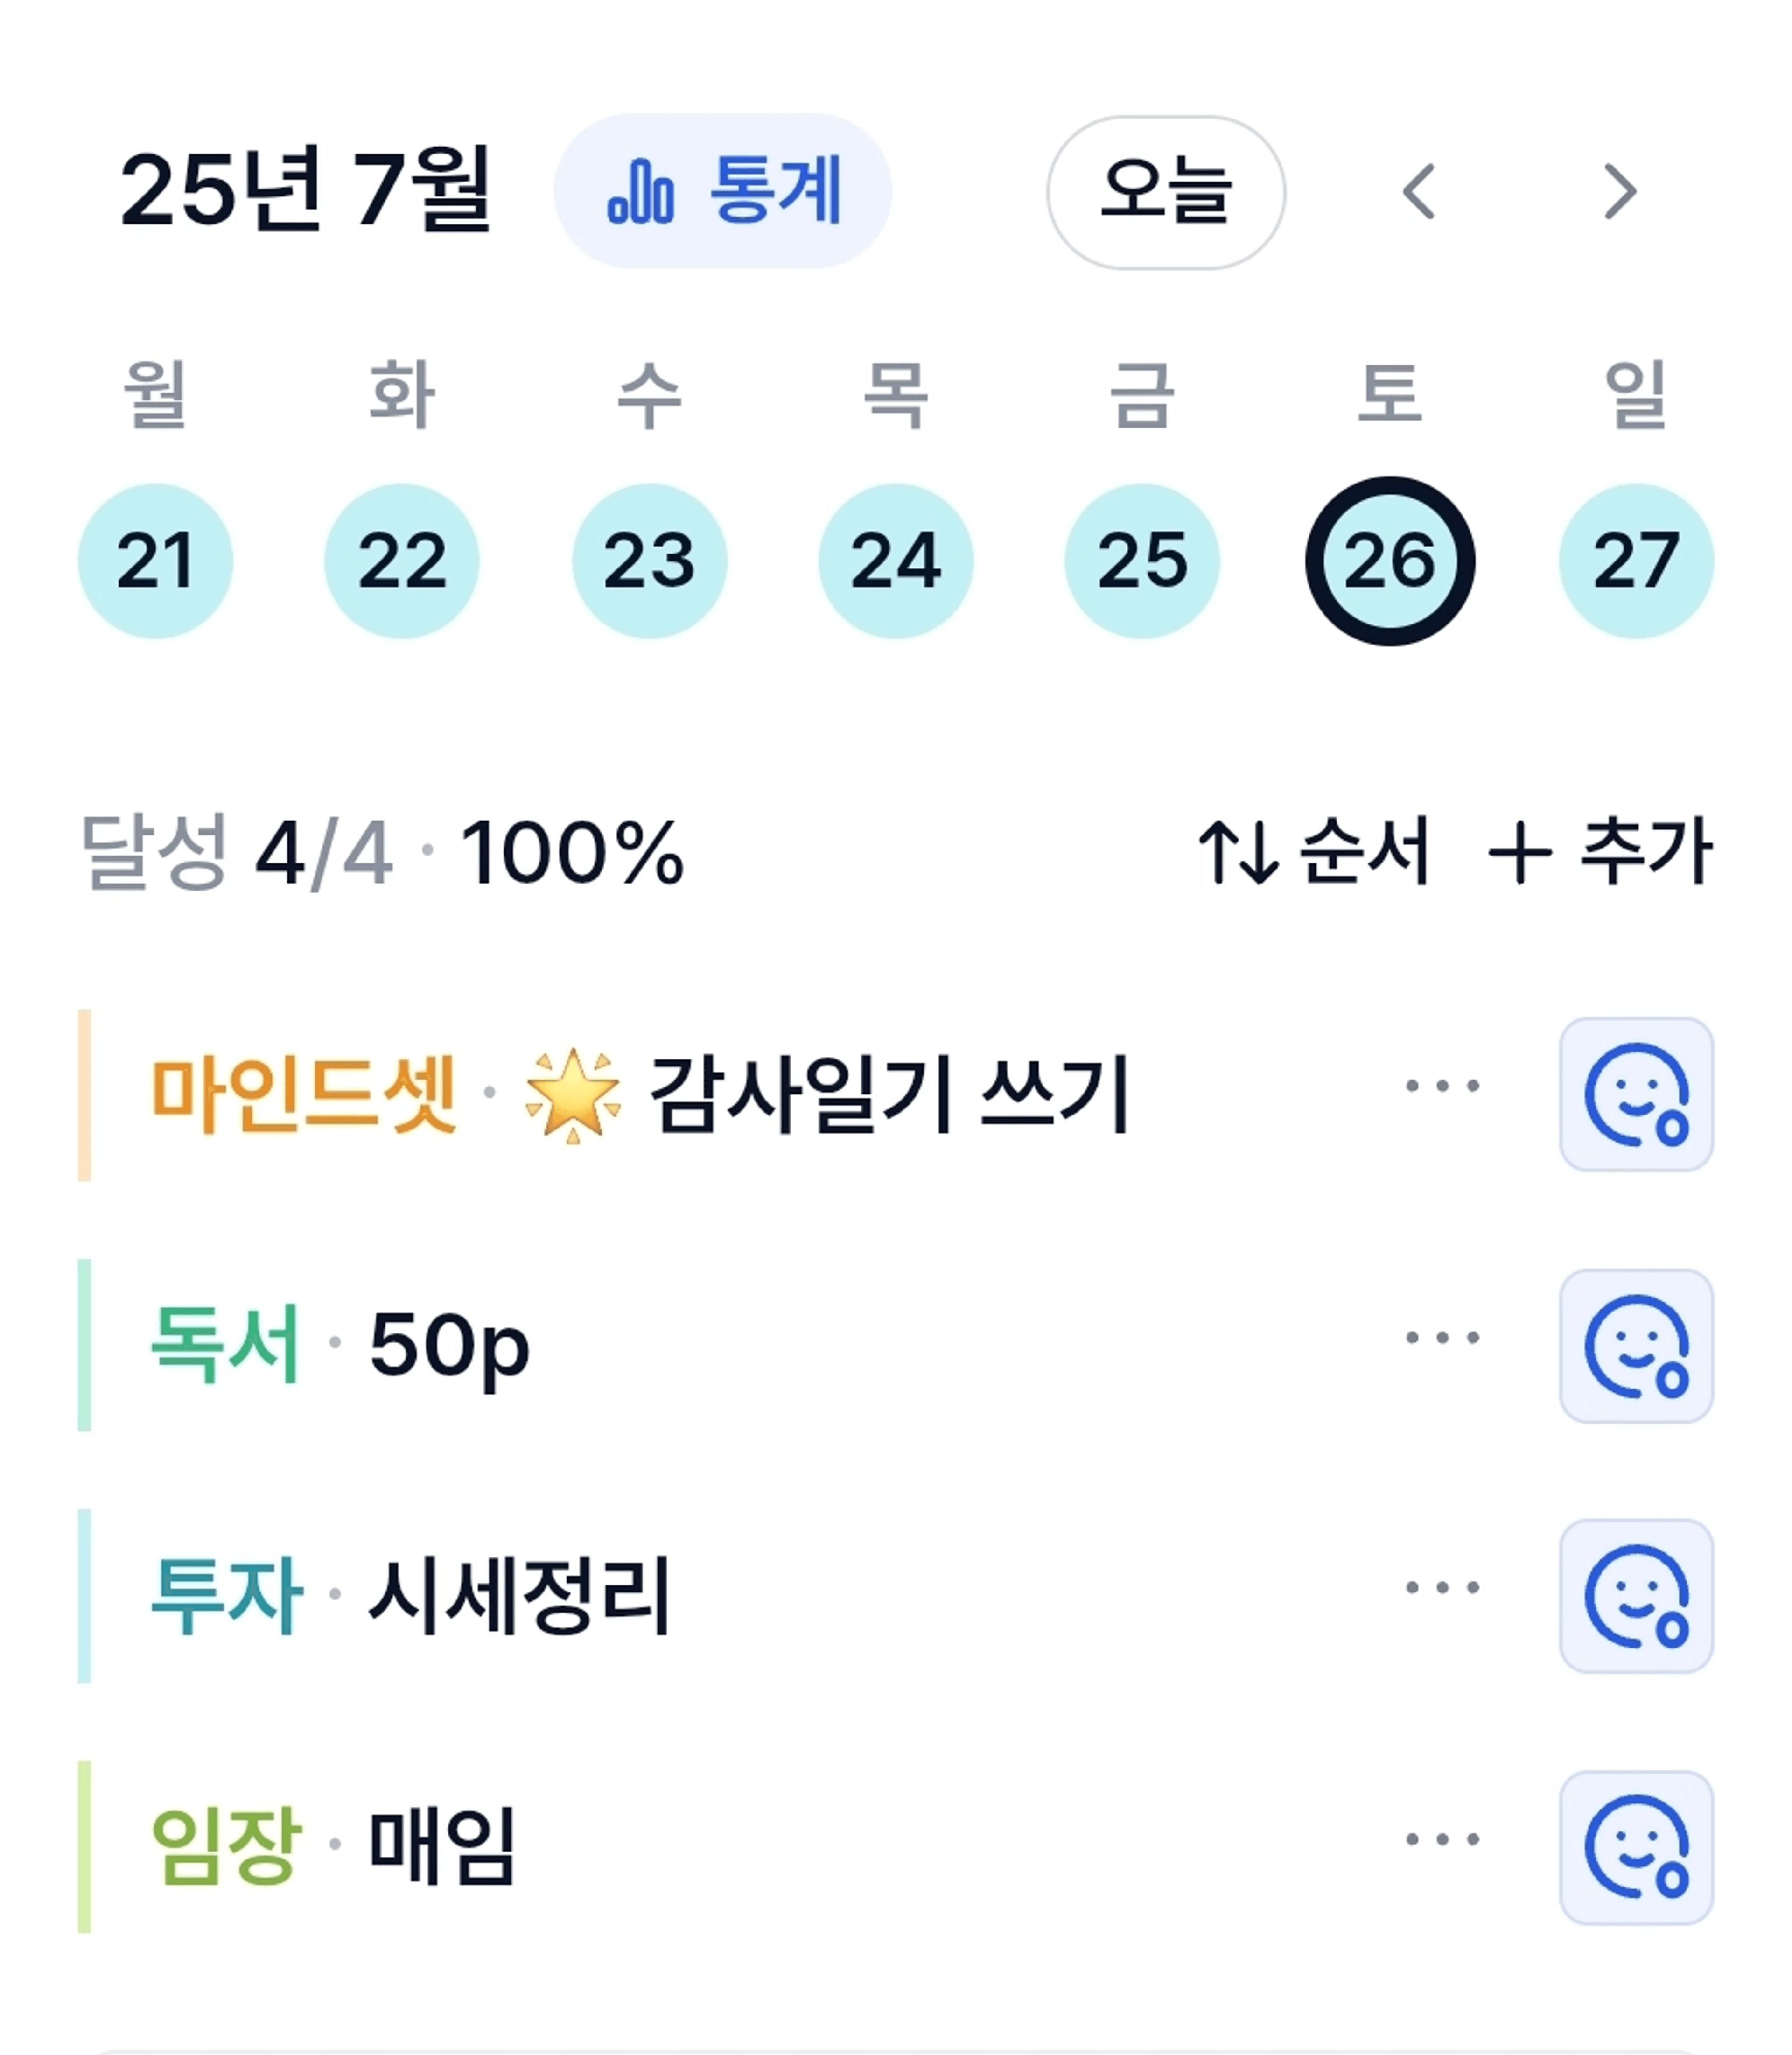Tap the 순서 sort order button
This screenshot has height=2055, width=1792.
pyautogui.click(x=1314, y=852)
